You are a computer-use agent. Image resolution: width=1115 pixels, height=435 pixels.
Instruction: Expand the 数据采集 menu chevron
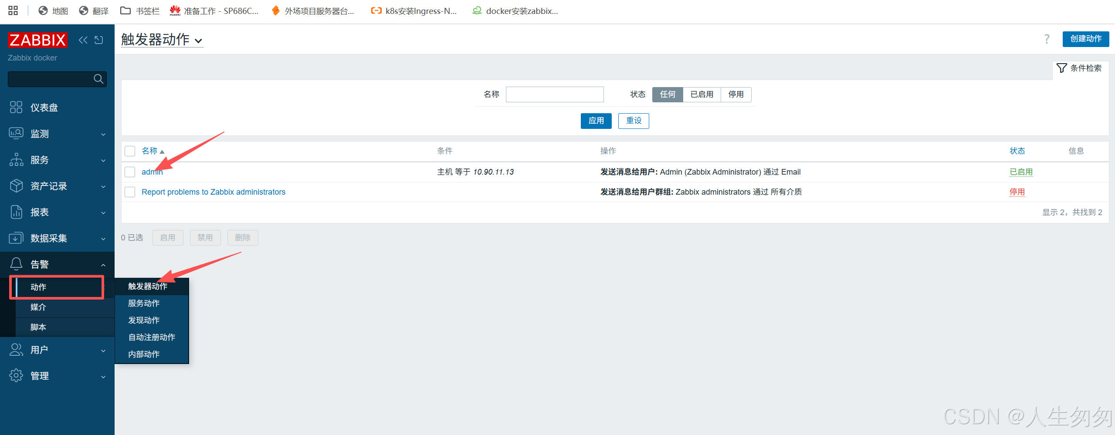pyautogui.click(x=103, y=239)
